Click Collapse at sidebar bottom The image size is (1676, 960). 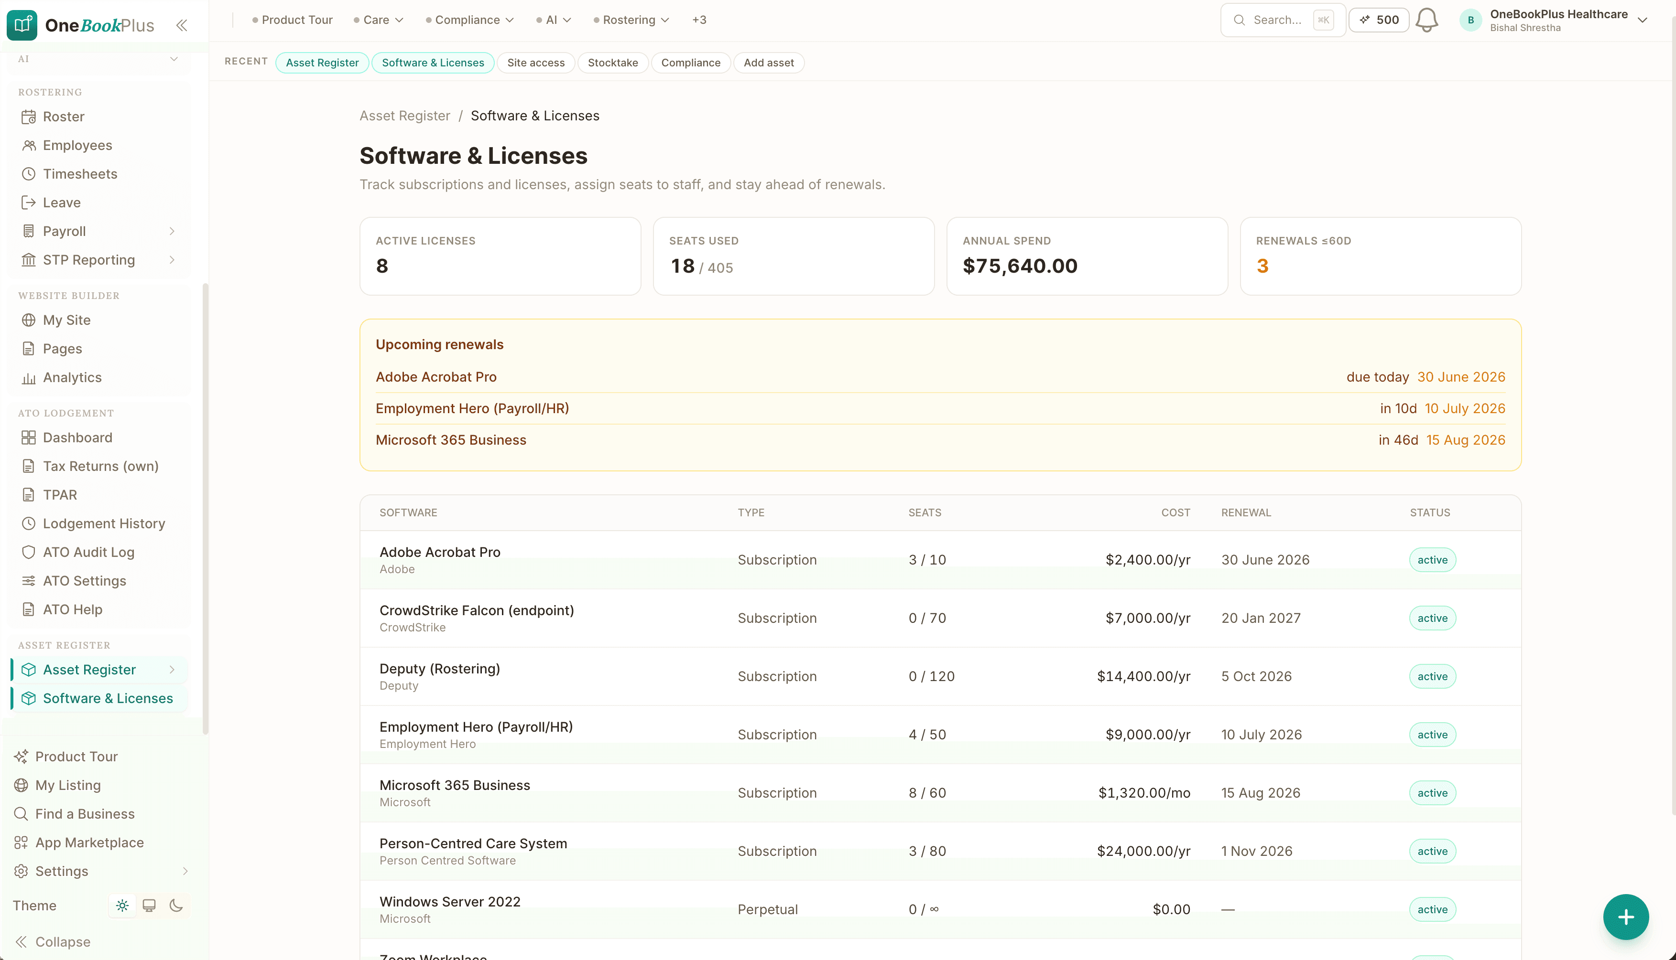click(53, 942)
